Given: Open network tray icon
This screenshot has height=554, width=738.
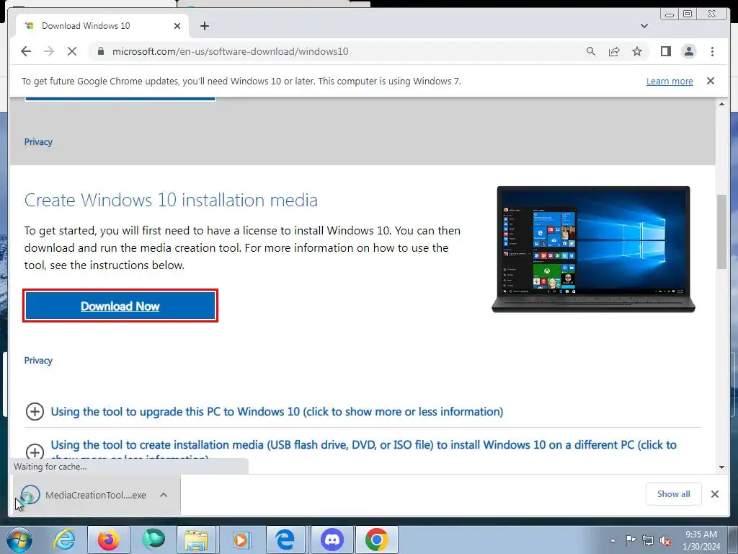Looking at the screenshot, I should pyautogui.click(x=648, y=540).
